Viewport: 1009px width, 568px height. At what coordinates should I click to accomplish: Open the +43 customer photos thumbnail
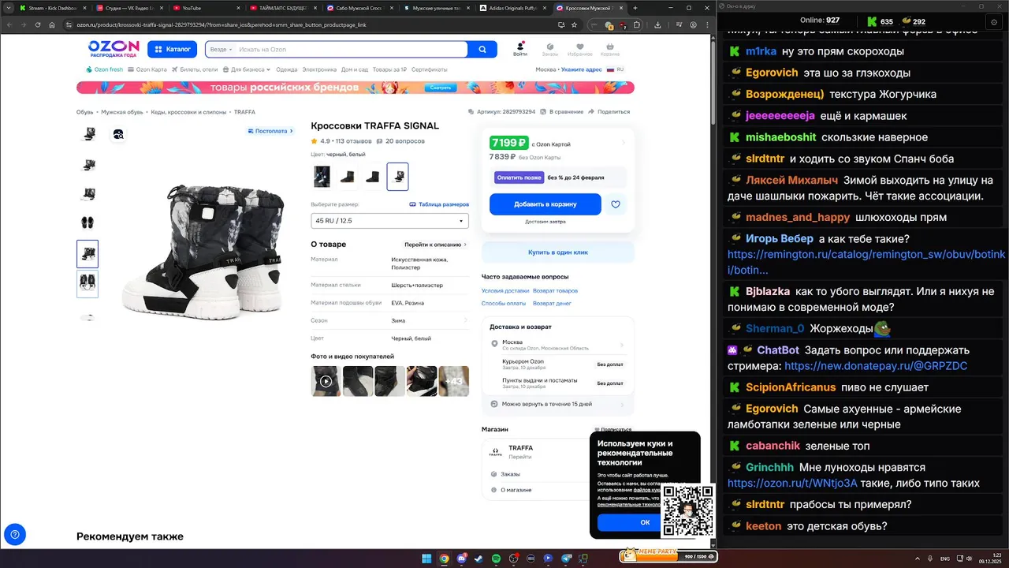point(454,381)
